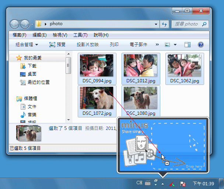
Task: Click the 列印 print button
Action: click(114, 45)
